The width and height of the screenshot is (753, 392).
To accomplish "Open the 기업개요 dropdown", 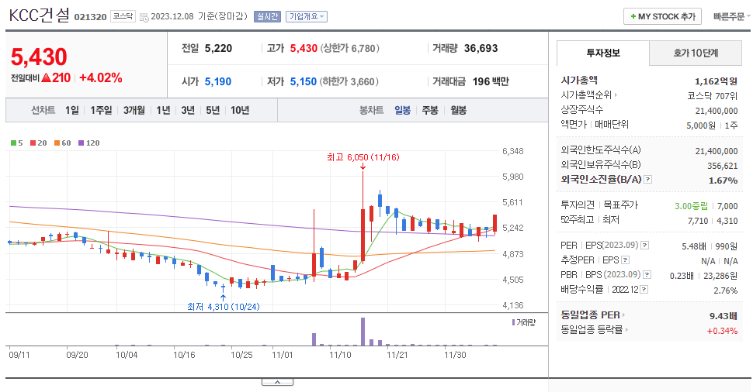I will (x=307, y=16).
